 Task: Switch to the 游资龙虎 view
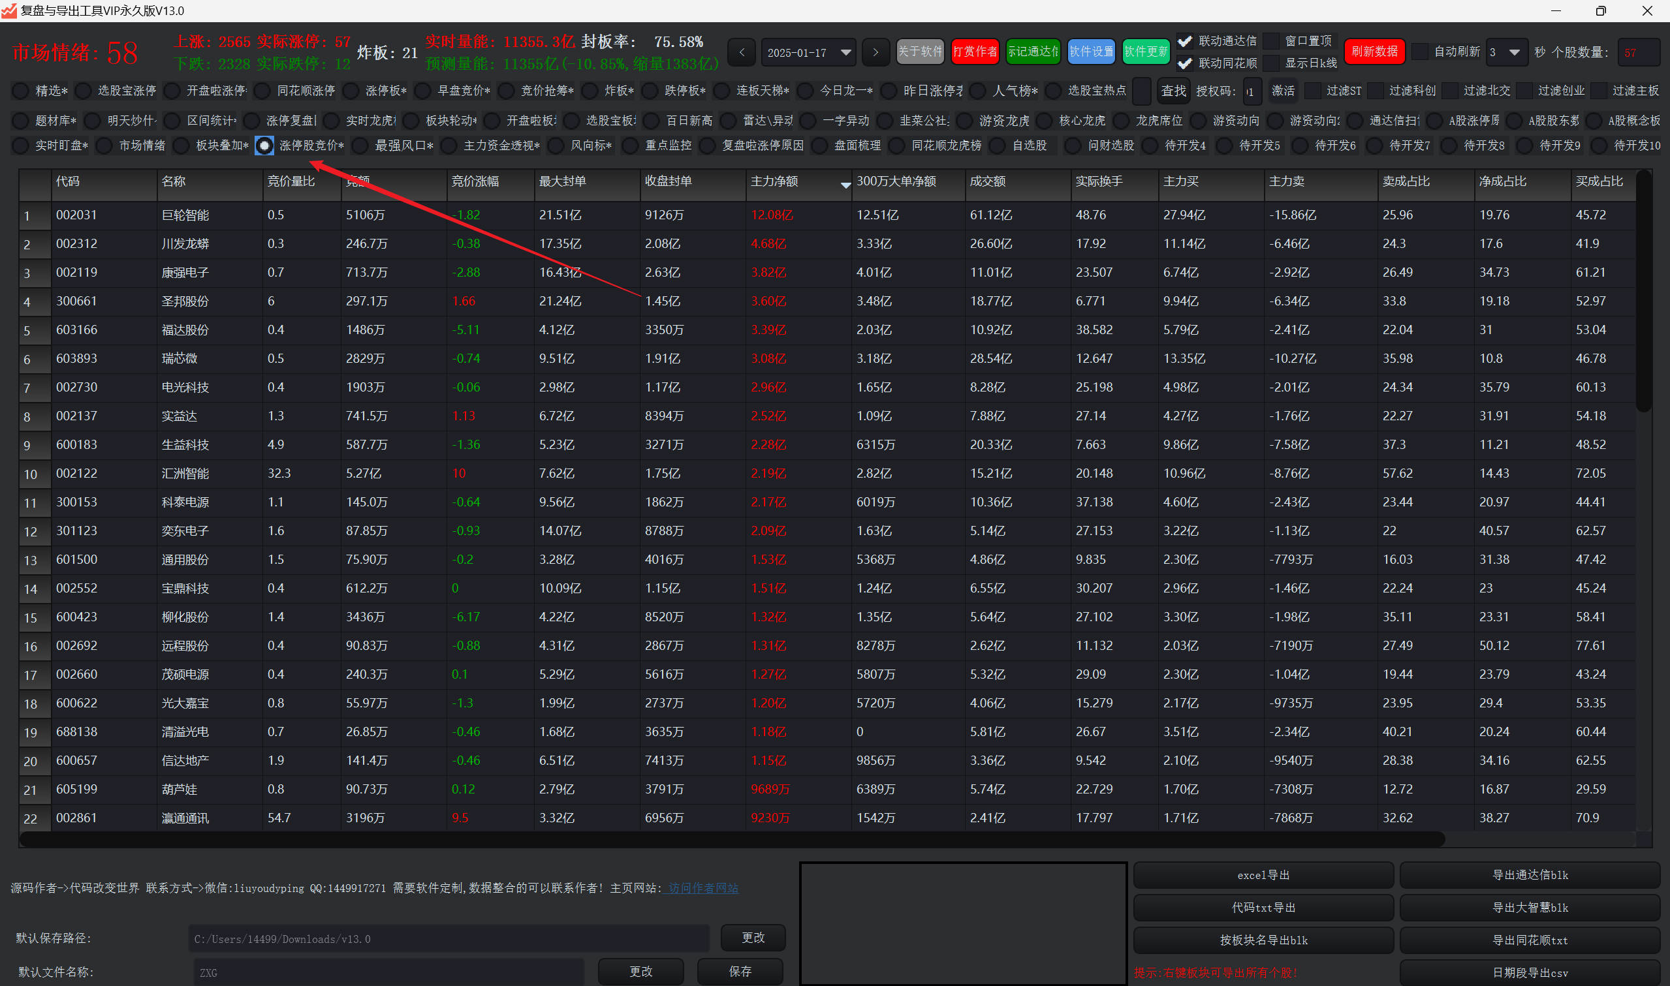tap(965, 121)
